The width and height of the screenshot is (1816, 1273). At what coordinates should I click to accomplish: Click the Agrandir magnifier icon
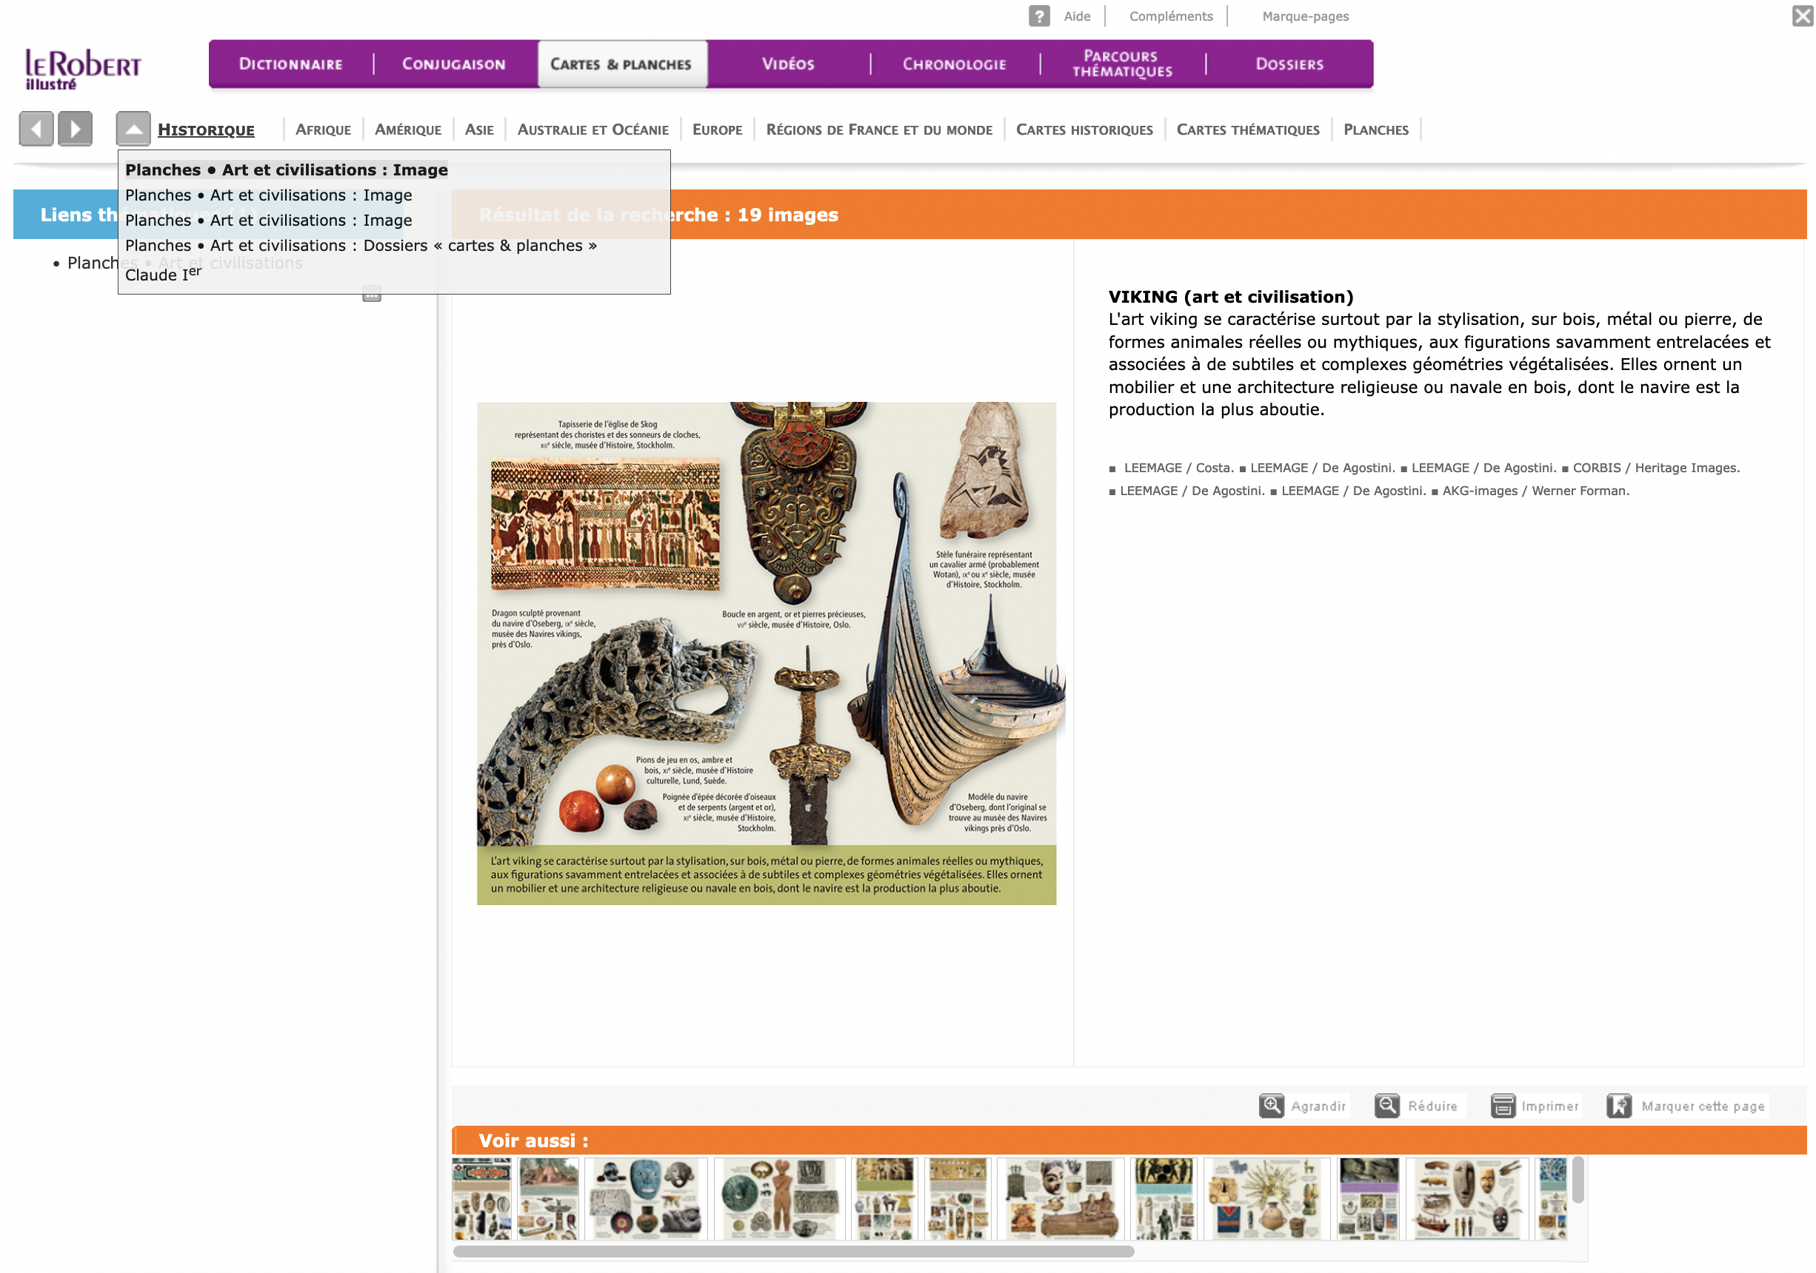pos(1271,1106)
